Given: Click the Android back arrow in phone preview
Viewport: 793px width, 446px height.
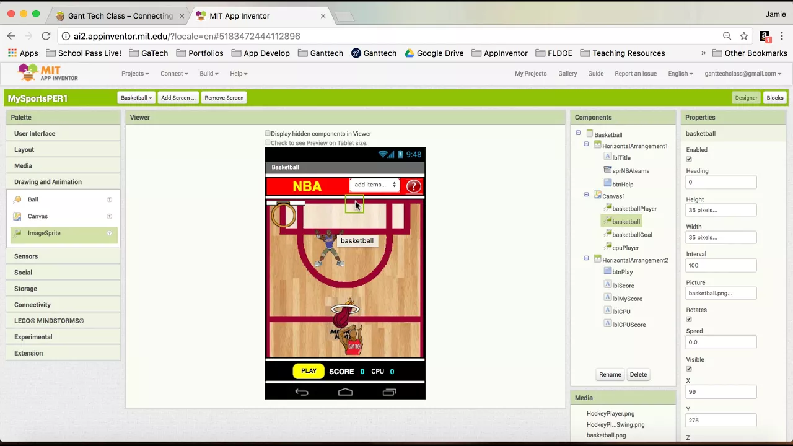Looking at the screenshot, I should click(x=302, y=391).
